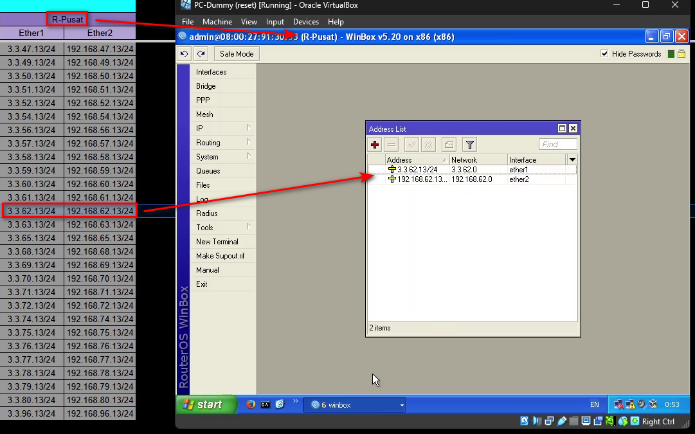Click the funnel filter icon in Address List
Image resolution: width=695 pixels, height=434 pixels.
[470, 145]
